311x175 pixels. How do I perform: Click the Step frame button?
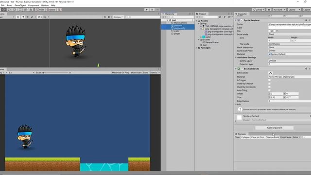click(157, 10)
